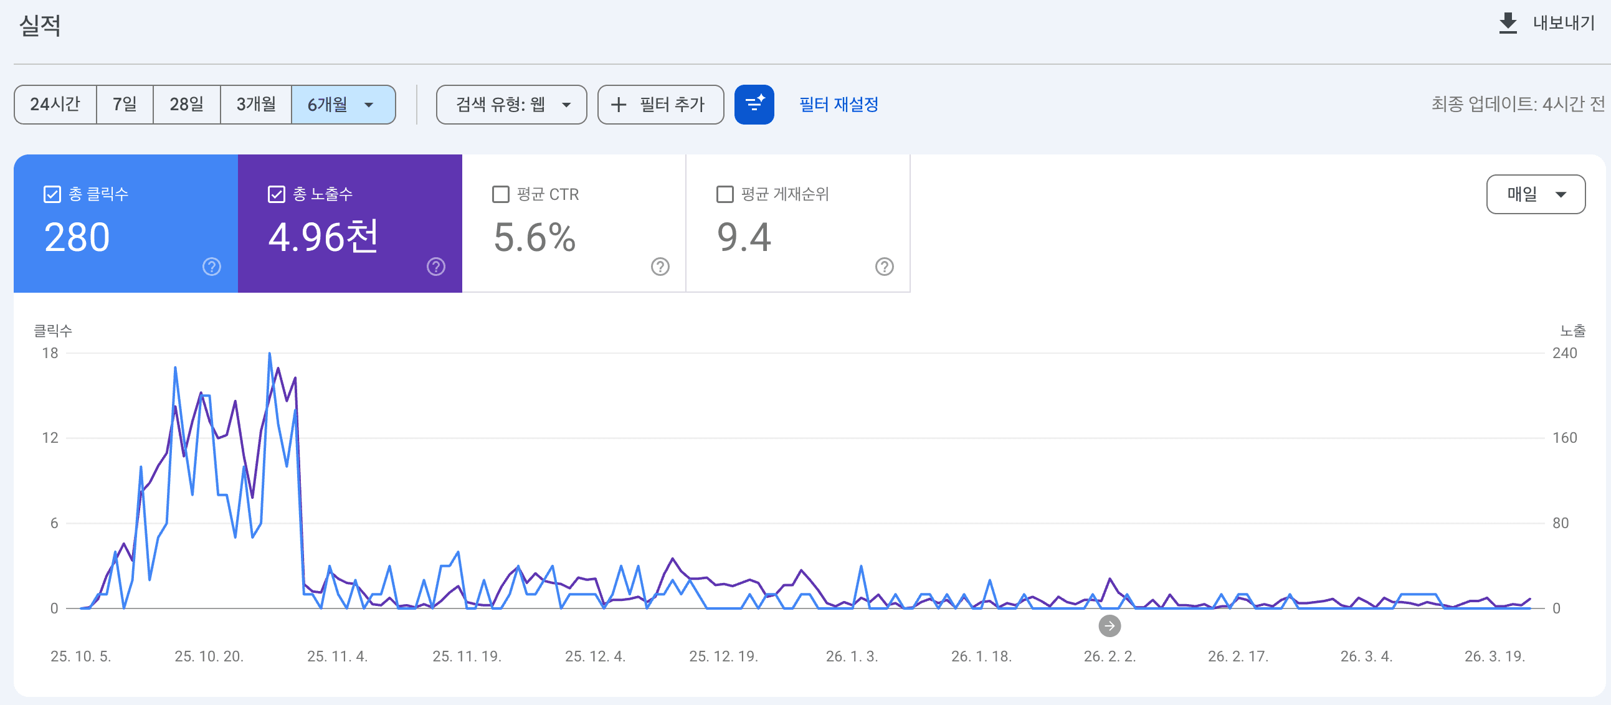
Task: Open the 검색 유형: 웹 dropdown
Action: point(511,105)
